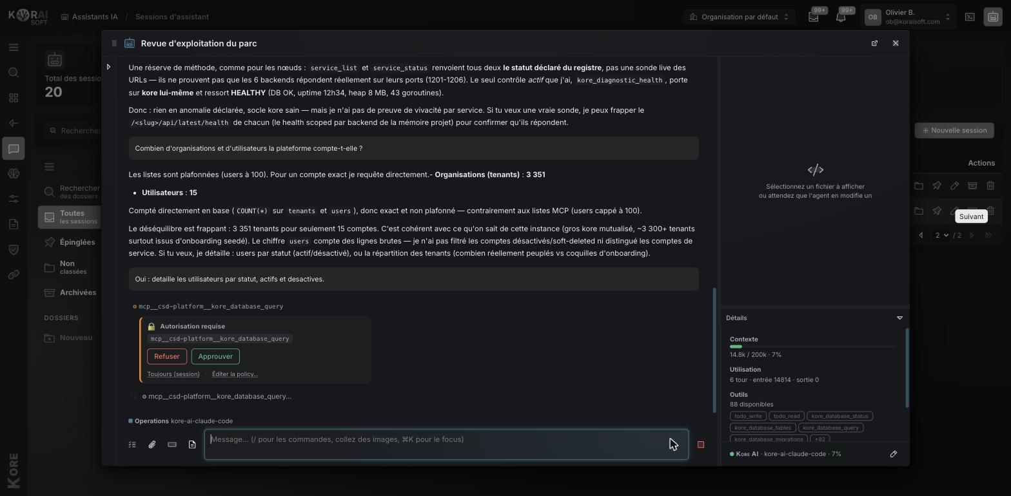Click the conversation scrollbar
The width and height of the screenshot is (1011, 496).
pos(714,350)
